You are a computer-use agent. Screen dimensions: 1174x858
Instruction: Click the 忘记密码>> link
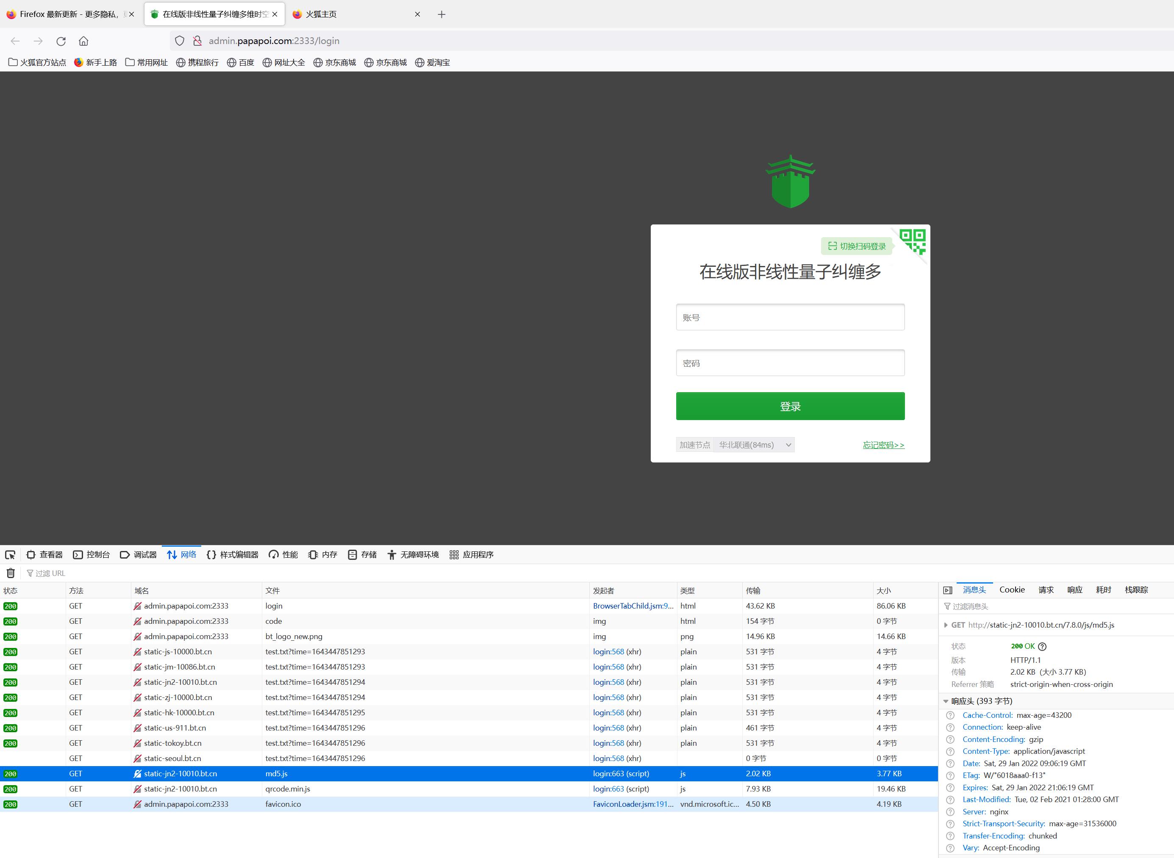point(884,445)
